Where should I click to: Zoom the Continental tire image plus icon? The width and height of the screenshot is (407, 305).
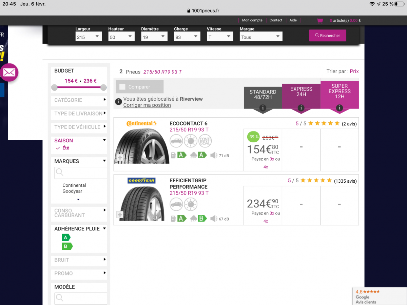point(120,158)
